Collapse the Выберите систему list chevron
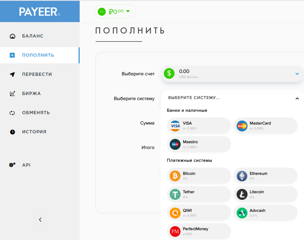Screen dimensions: 304x240 pos(297,98)
